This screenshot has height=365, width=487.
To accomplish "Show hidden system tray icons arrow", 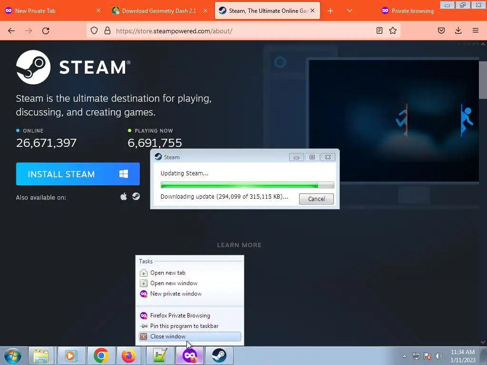I will pyautogui.click(x=404, y=356).
